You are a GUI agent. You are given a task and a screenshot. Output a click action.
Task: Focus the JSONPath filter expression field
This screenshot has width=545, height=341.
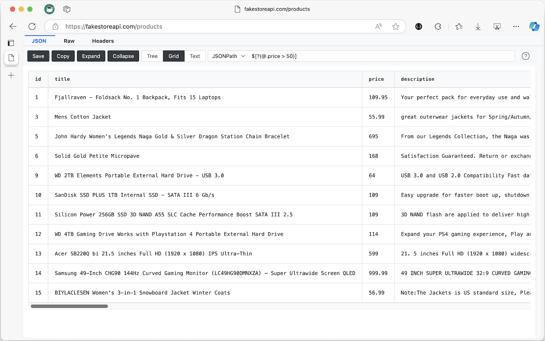381,56
